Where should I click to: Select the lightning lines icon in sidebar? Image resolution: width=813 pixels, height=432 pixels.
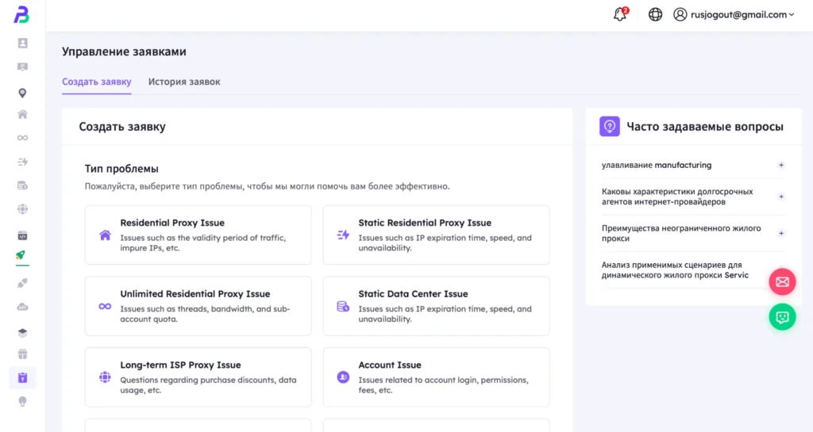pyautogui.click(x=22, y=162)
